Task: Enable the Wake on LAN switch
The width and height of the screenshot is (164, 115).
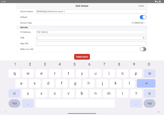Action: [143, 49]
